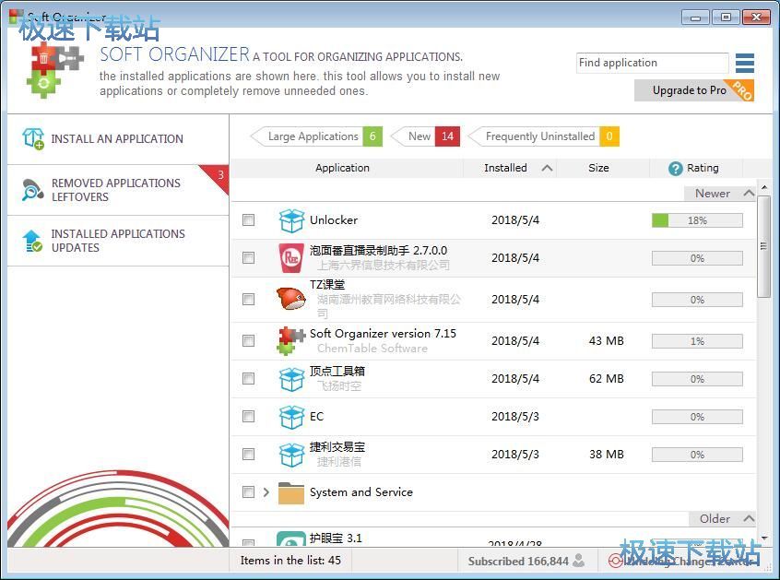Open Removed Applications Leftovers section
Viewport: 780px width, 580px height.
pyautogui.click(x=118, y=190)
